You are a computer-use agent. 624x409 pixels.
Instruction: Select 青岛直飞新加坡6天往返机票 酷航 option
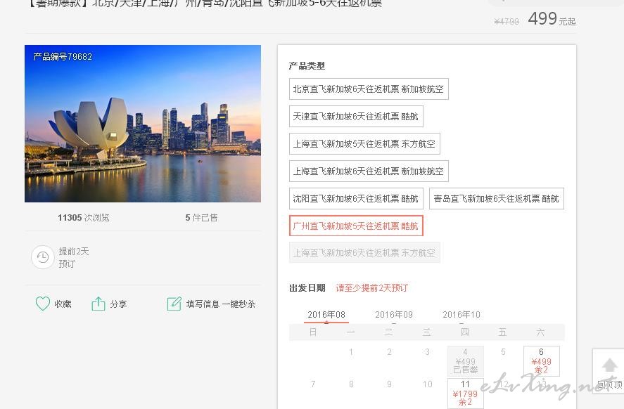[496, 199]
